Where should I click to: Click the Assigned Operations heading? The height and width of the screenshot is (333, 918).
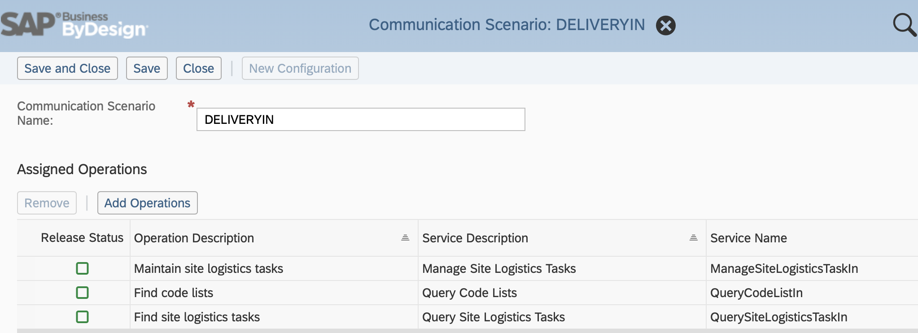click(82, 169)
